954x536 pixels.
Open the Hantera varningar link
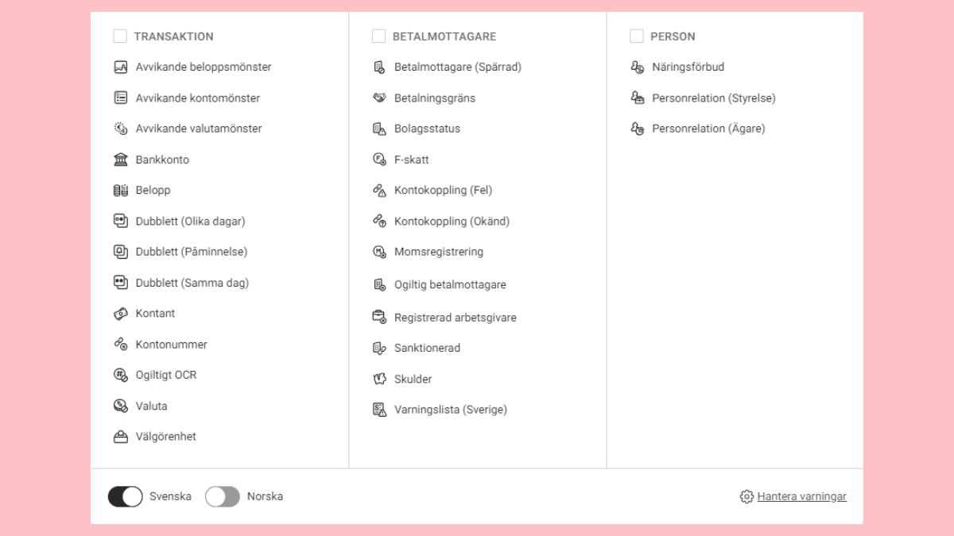point(801,496)
